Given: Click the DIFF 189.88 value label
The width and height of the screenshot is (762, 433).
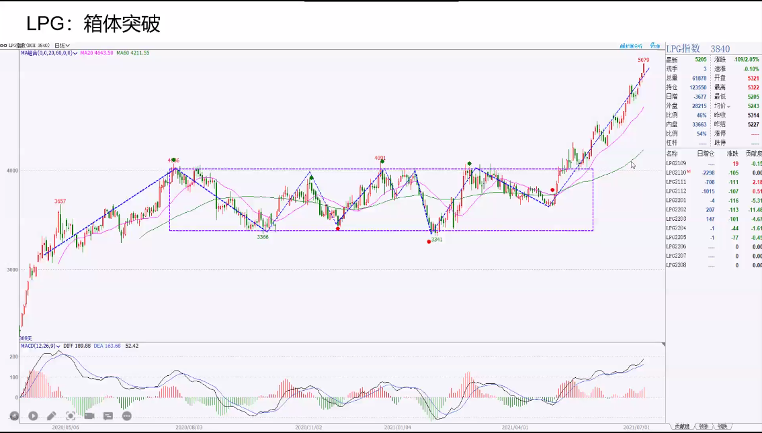Looking at the screenshot, I should 77,346.
